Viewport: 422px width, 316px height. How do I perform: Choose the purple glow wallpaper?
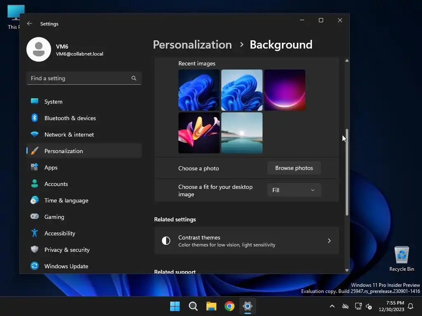[285, 90]
